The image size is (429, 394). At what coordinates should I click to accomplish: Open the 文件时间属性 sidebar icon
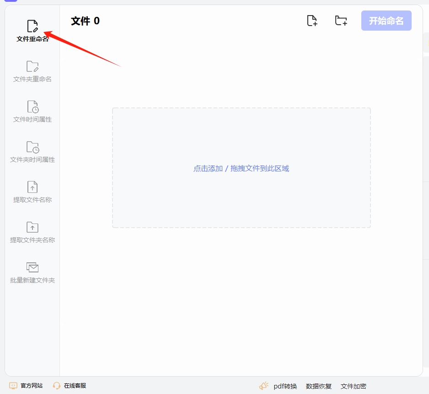pyautogui.click(x=32, y=106)
